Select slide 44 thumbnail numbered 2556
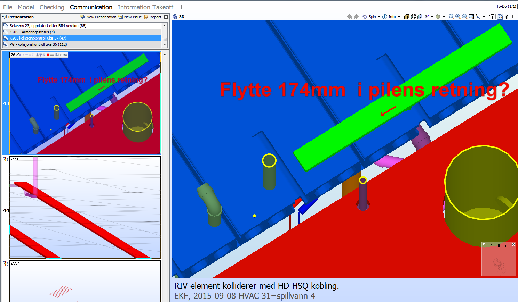Image resolution: width=518 pixels, height=302 pixels. coord(85,207)
